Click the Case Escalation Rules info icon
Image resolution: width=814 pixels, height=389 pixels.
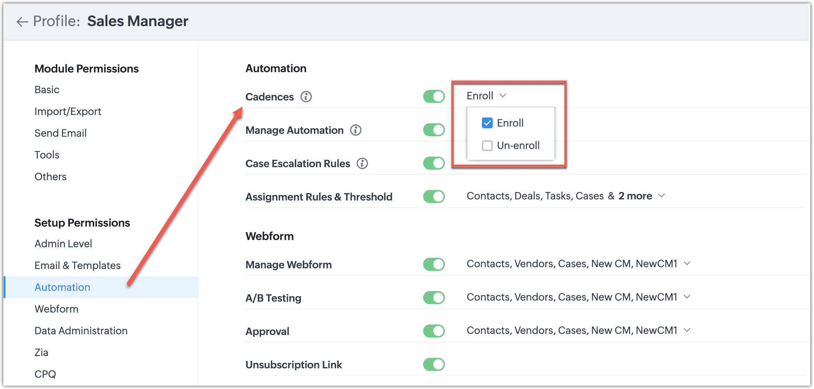coord(362,164)
